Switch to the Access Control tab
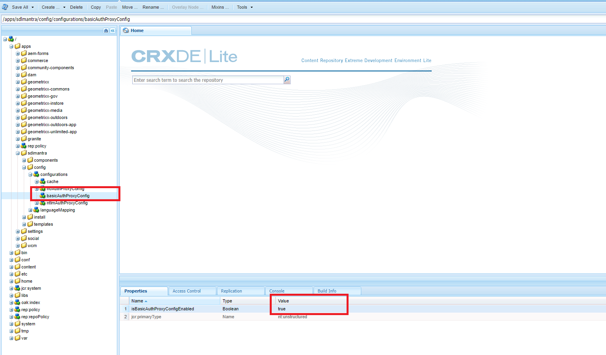The image size is (606, 355). click(187, 291)
